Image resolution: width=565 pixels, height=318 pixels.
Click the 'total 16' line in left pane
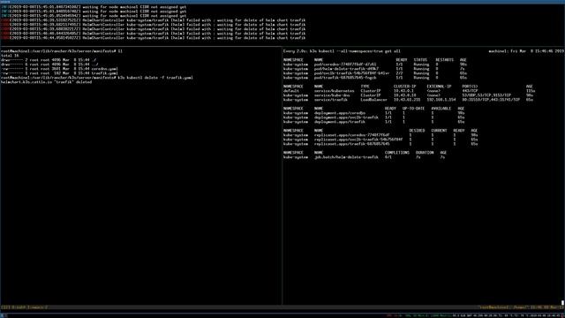click(10, 56)
